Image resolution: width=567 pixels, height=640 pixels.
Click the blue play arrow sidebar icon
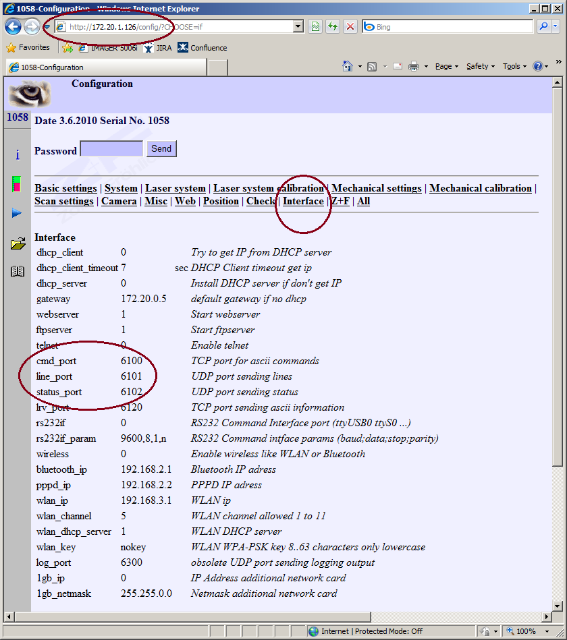17,212
